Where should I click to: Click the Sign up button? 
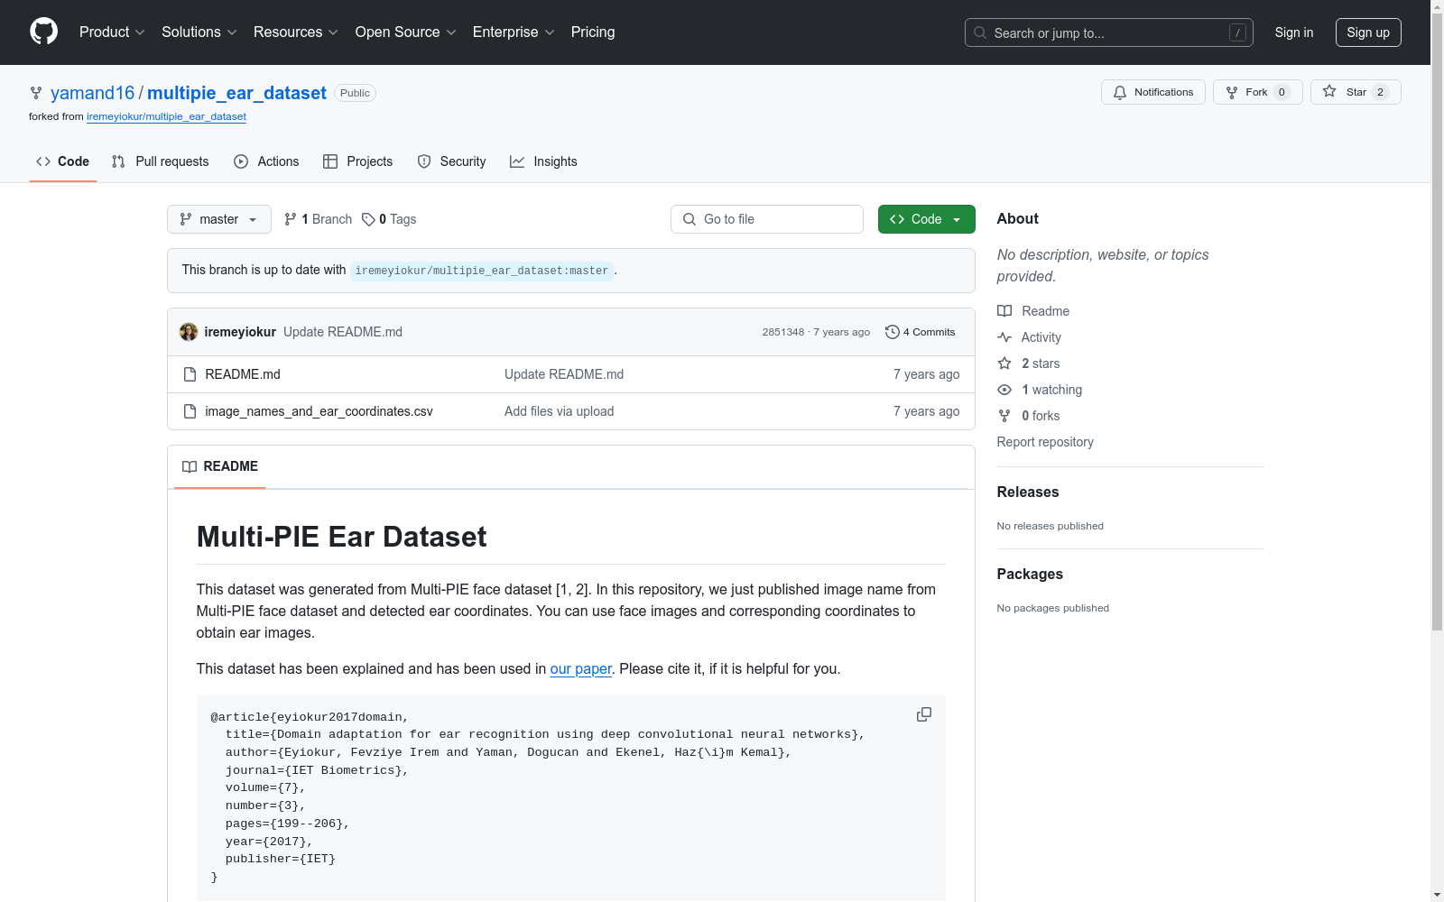tap(1368, 32)
